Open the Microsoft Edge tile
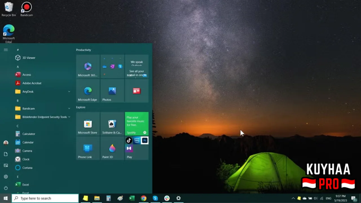 [88, 91]
